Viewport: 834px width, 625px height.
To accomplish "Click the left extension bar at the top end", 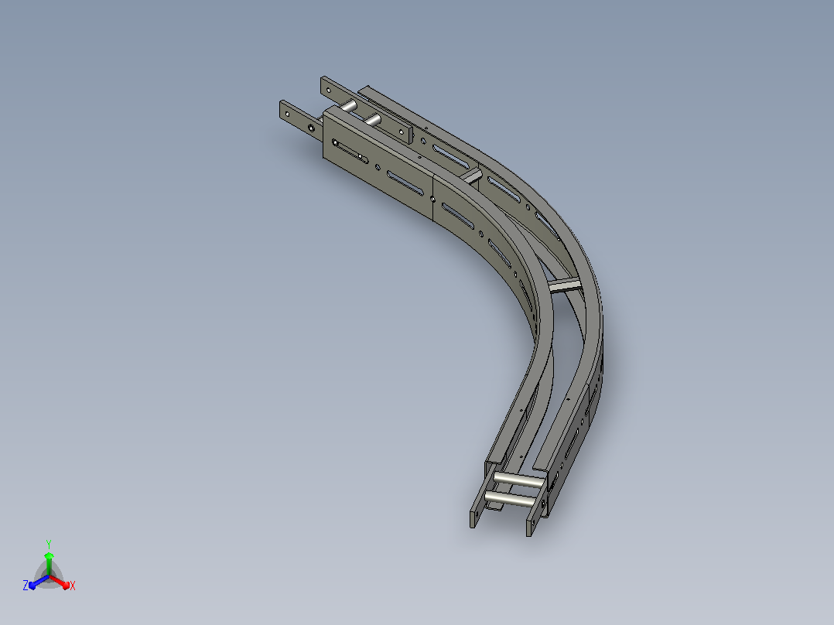I will click(300, 121).
